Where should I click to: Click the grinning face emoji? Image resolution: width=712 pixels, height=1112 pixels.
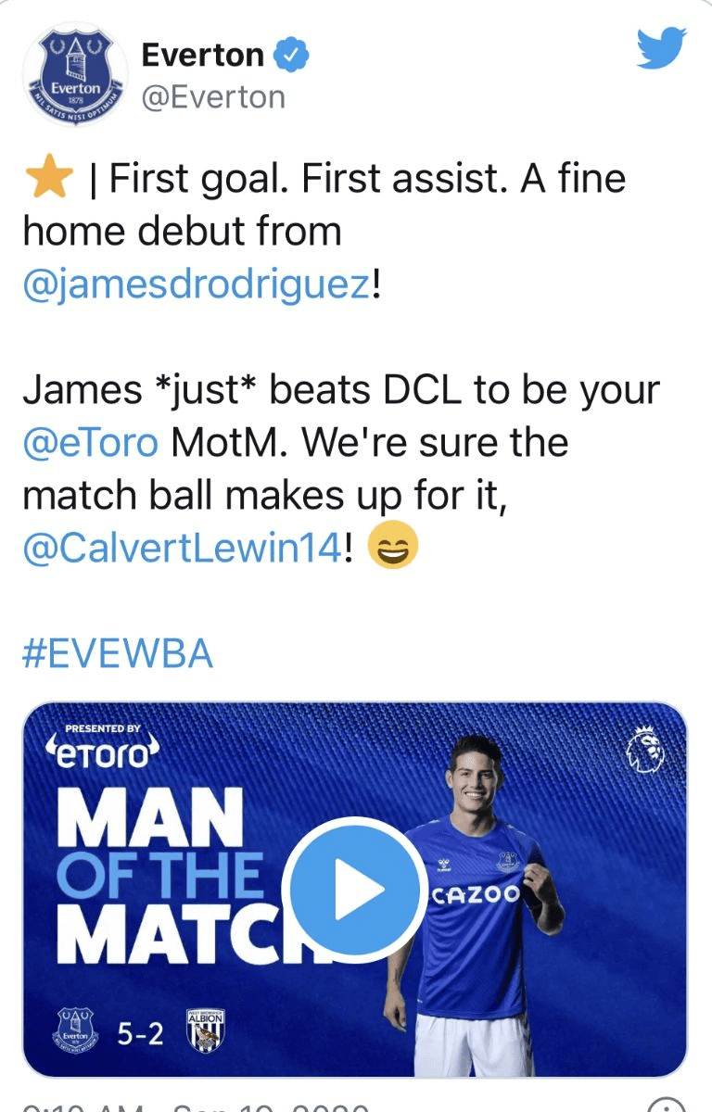pos(393,547)
